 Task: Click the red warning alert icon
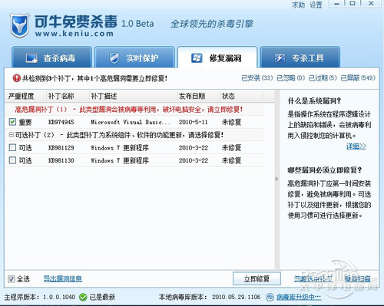(x=17, y=78)
